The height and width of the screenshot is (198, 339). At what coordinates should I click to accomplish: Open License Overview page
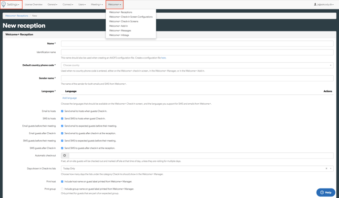pos(33,4)
